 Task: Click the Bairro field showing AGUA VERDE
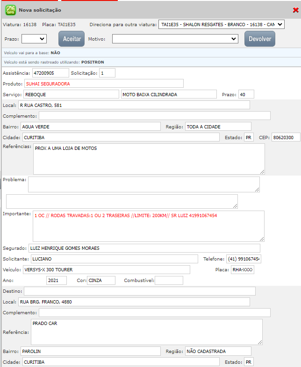coord(91,127)
